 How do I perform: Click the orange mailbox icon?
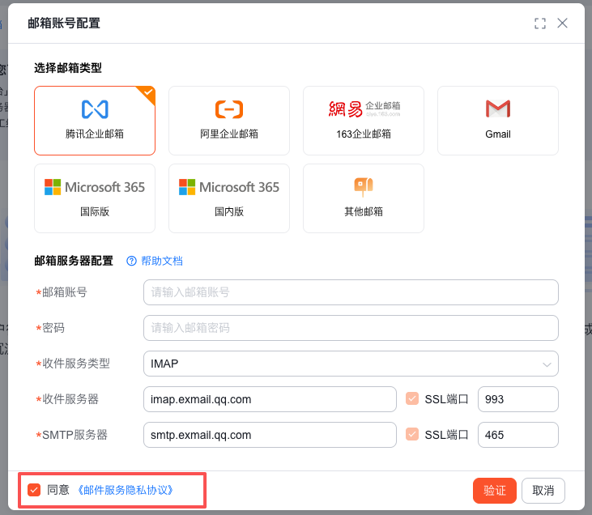pos(364,187)
